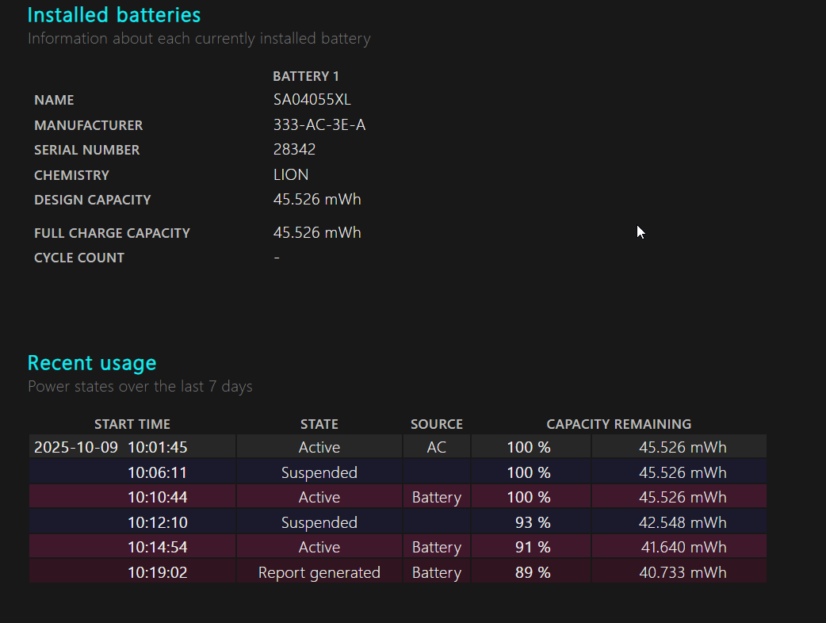This screenshot has width=826, height=623.
Task: Click the CAPACITY REMAINING column header
Action: [x=618, y=424]
